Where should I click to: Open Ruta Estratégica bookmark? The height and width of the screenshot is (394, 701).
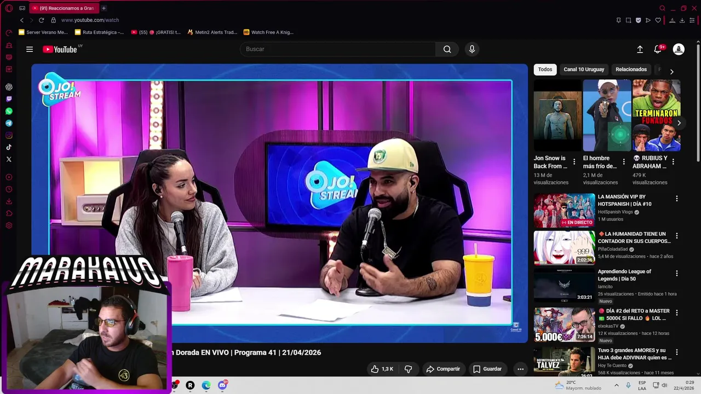(x=99, y=32)
